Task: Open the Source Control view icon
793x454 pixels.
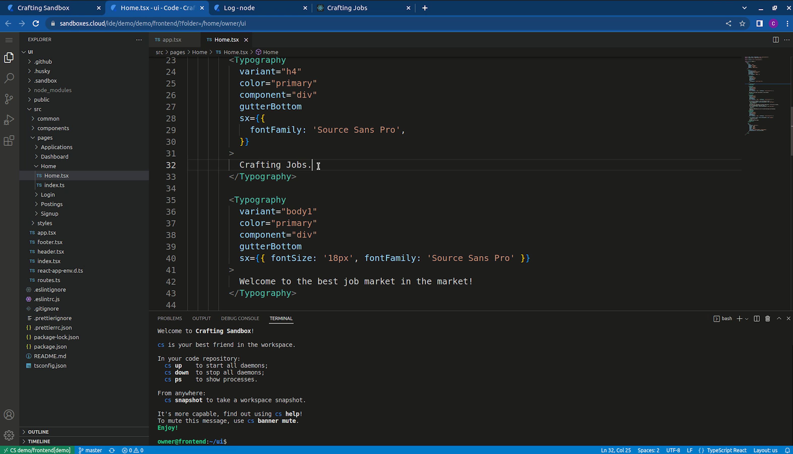Action: click(9, 99)
